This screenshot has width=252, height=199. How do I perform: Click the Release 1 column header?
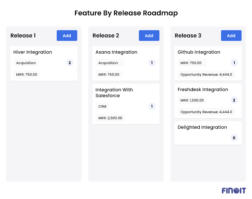[x=23, y=35]
